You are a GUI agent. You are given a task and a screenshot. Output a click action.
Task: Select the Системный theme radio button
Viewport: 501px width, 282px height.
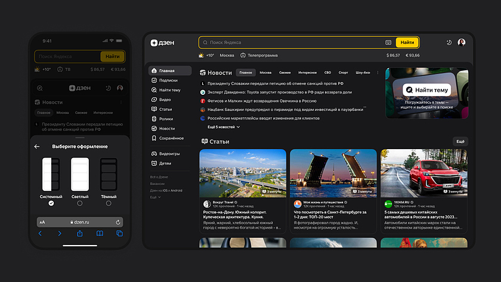pos(51,203)
